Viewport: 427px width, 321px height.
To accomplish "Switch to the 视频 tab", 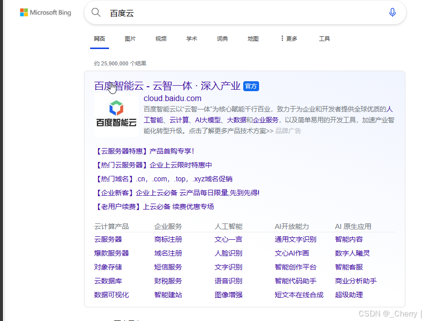I will pyautogui.click(x=161, y=39).
